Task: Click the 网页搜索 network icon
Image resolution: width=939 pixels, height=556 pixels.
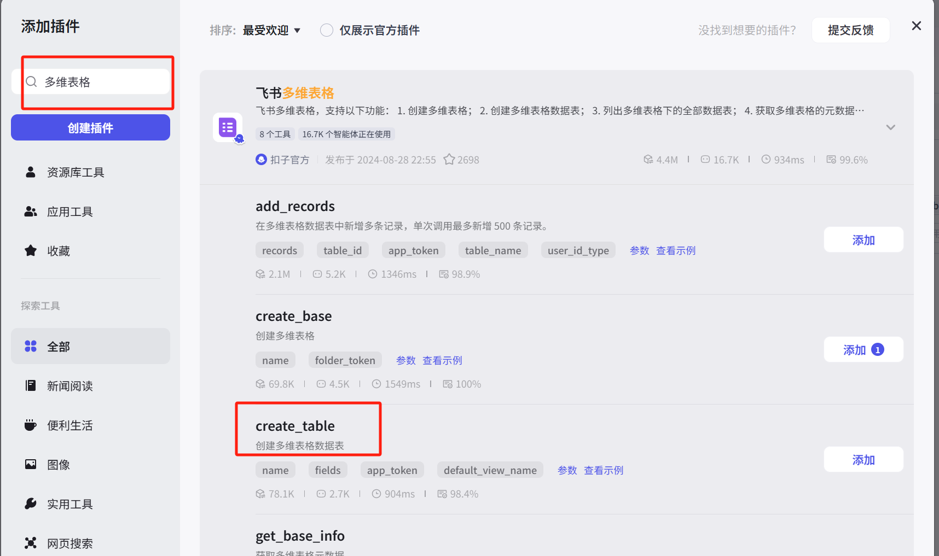Action: (x=31, y=543)
